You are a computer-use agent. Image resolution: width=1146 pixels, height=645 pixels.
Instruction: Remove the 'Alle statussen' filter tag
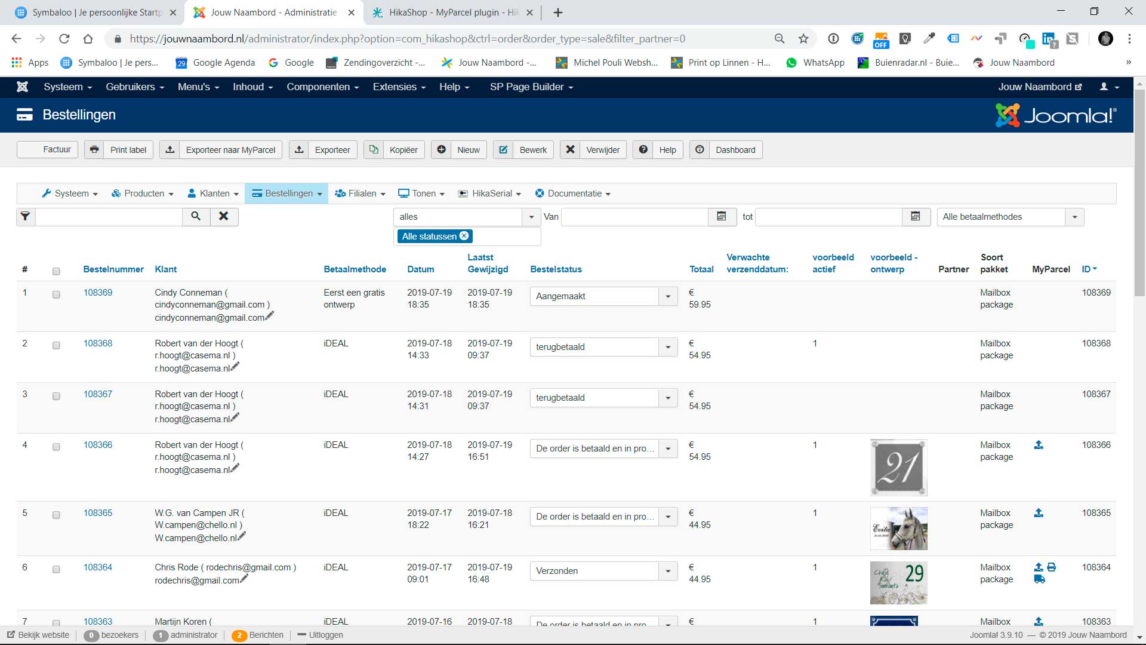click(464, 236)
